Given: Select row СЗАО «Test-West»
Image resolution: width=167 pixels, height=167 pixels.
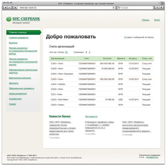Looking at the screenshot, I should pyautogui.click(x=102, y=100).
